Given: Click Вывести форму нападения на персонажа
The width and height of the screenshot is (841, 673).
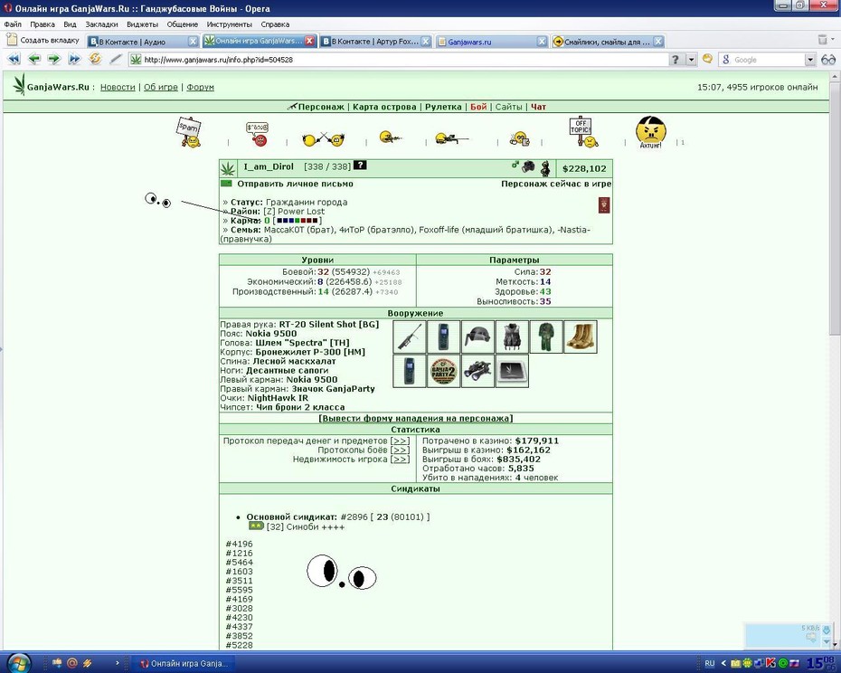Looking at the screenshot, I should pos(416,418).
